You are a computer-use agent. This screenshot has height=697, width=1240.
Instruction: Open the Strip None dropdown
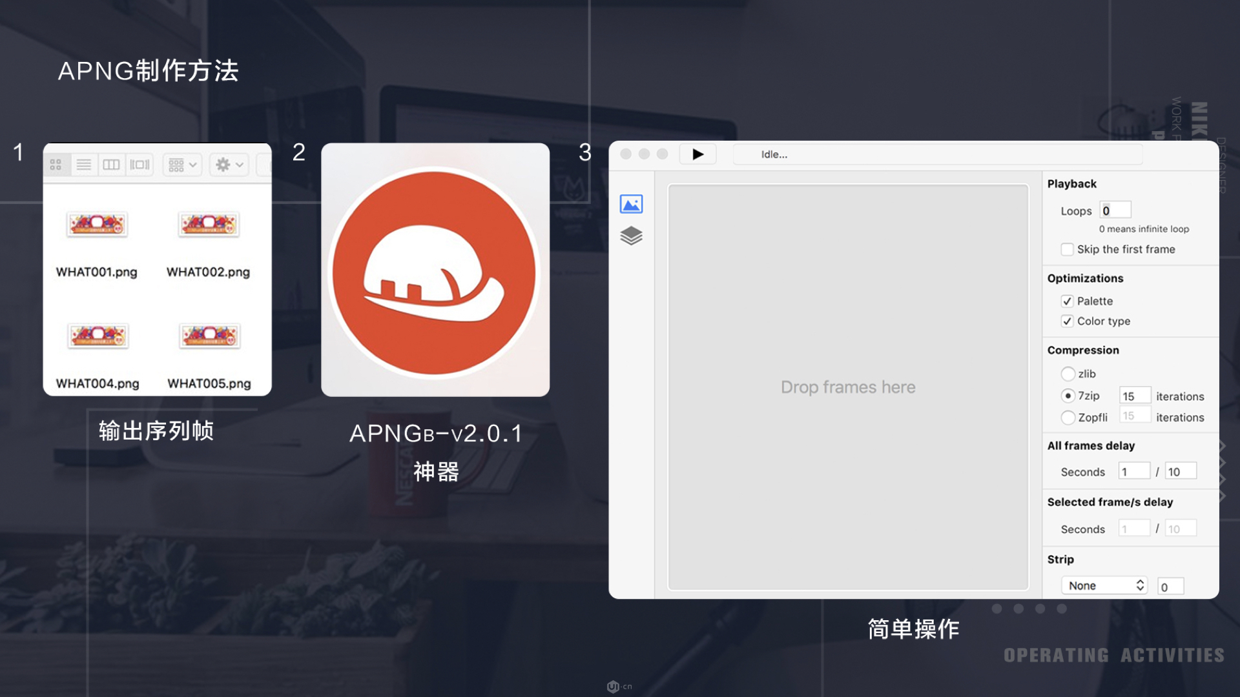pyautogui.click(x=1104, y=585)
